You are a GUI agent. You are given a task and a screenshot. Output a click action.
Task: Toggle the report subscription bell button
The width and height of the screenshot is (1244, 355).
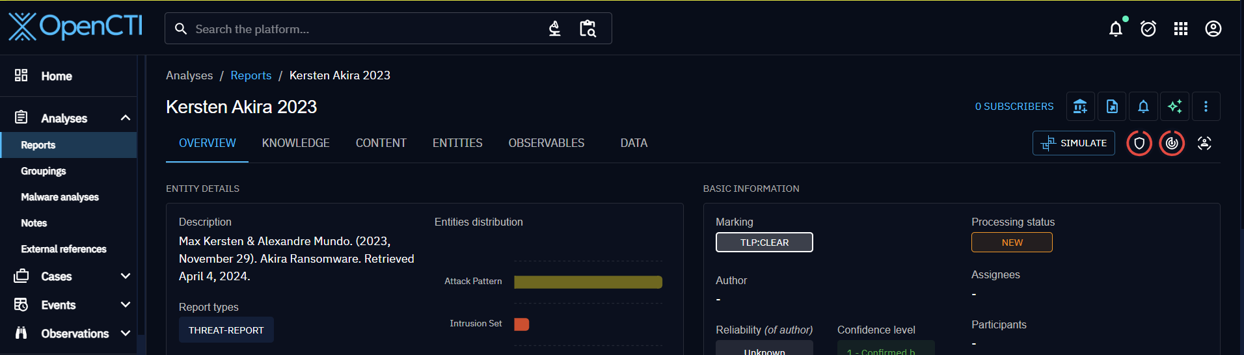tap(1143, 107)
